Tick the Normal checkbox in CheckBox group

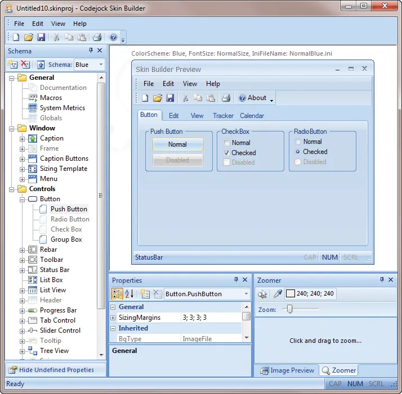(x=226, y=143)
